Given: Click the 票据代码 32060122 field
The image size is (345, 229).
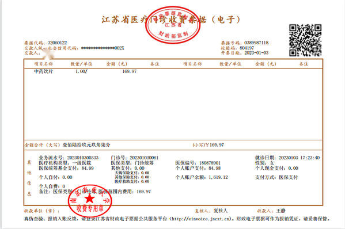Looking at the screenshot, I should click(46, 43).
